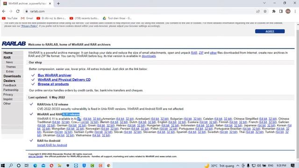Download Vietnamese 64 bit WinRAR
The width and height of the screenshot is (299, 168).
tap(96, 135)
